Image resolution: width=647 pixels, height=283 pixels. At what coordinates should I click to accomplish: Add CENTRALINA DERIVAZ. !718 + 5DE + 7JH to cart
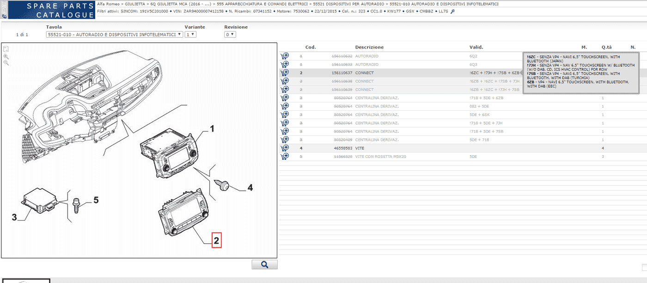click(x=285, y=123)
